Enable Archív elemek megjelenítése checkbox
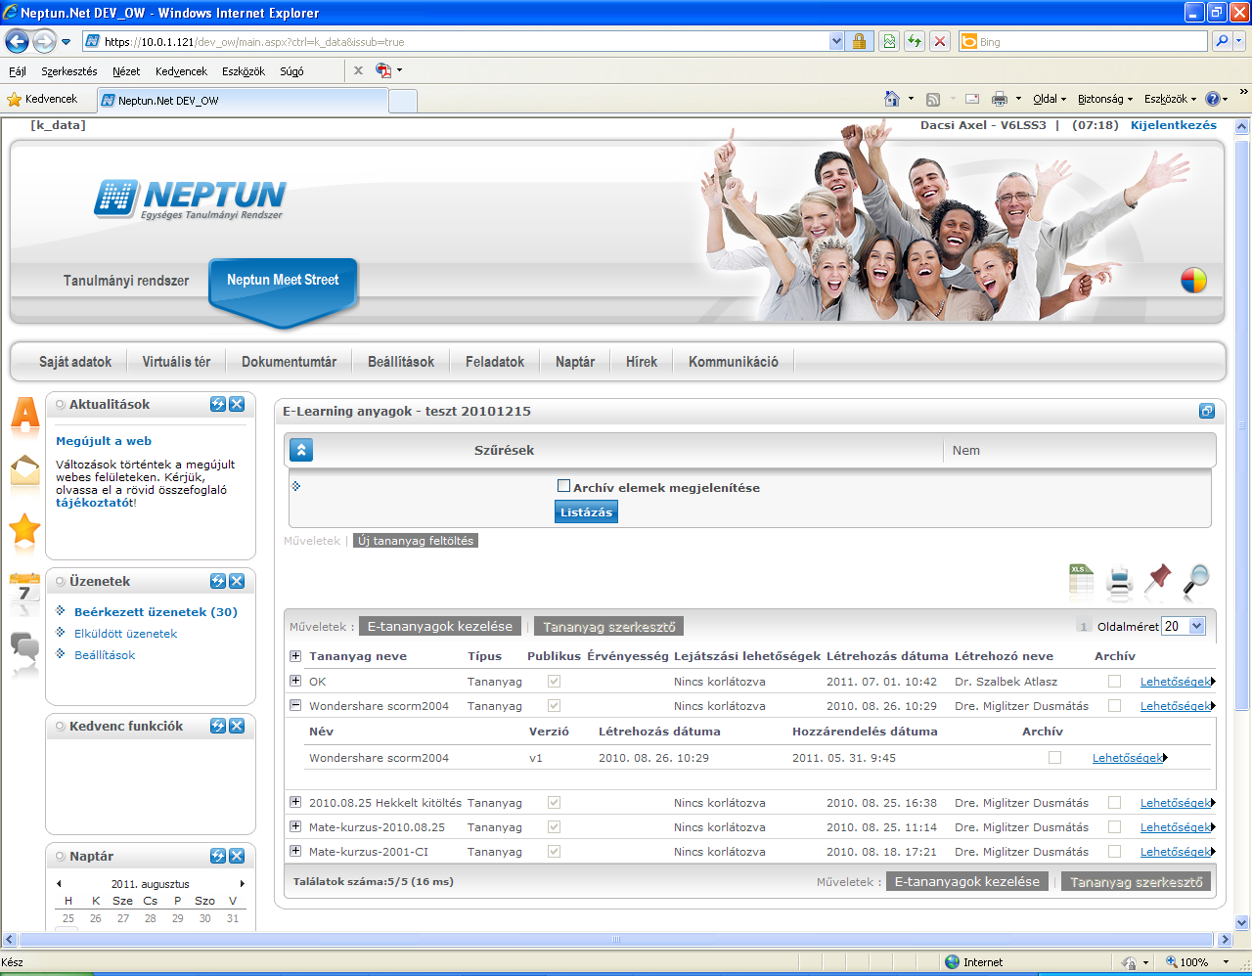This screenshot has width=1252, height=976. point(563,486)
